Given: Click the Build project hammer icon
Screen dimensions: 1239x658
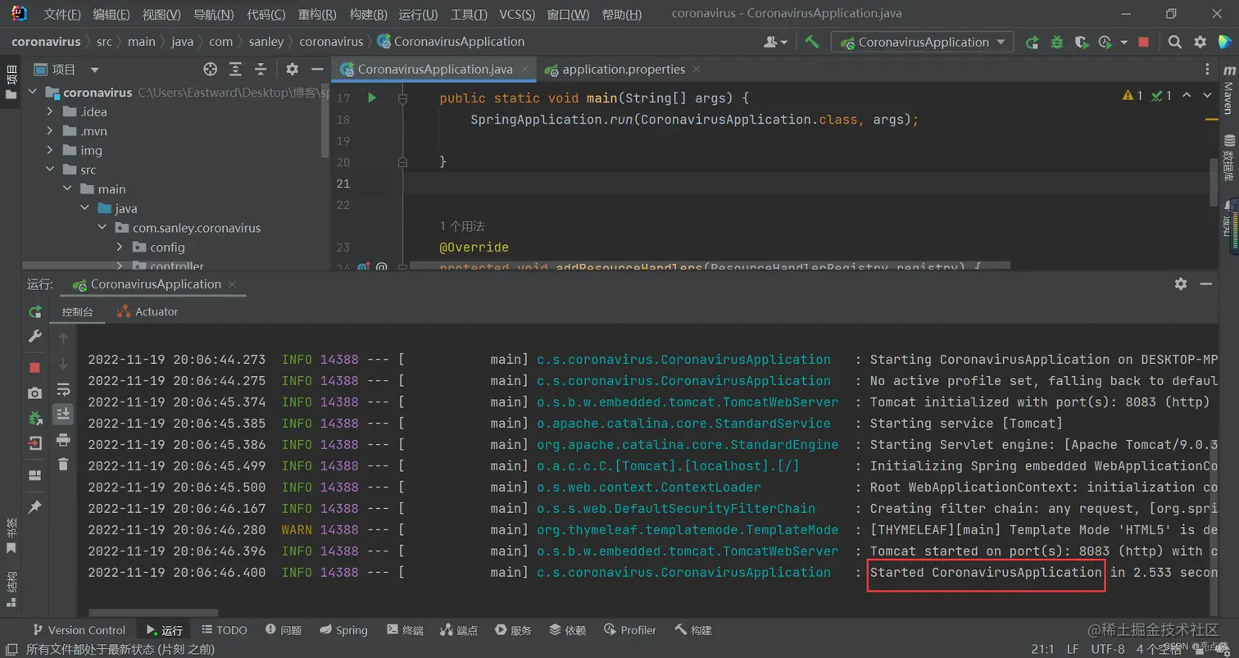Looking at the screenshot, I should [x=811, y=42].
